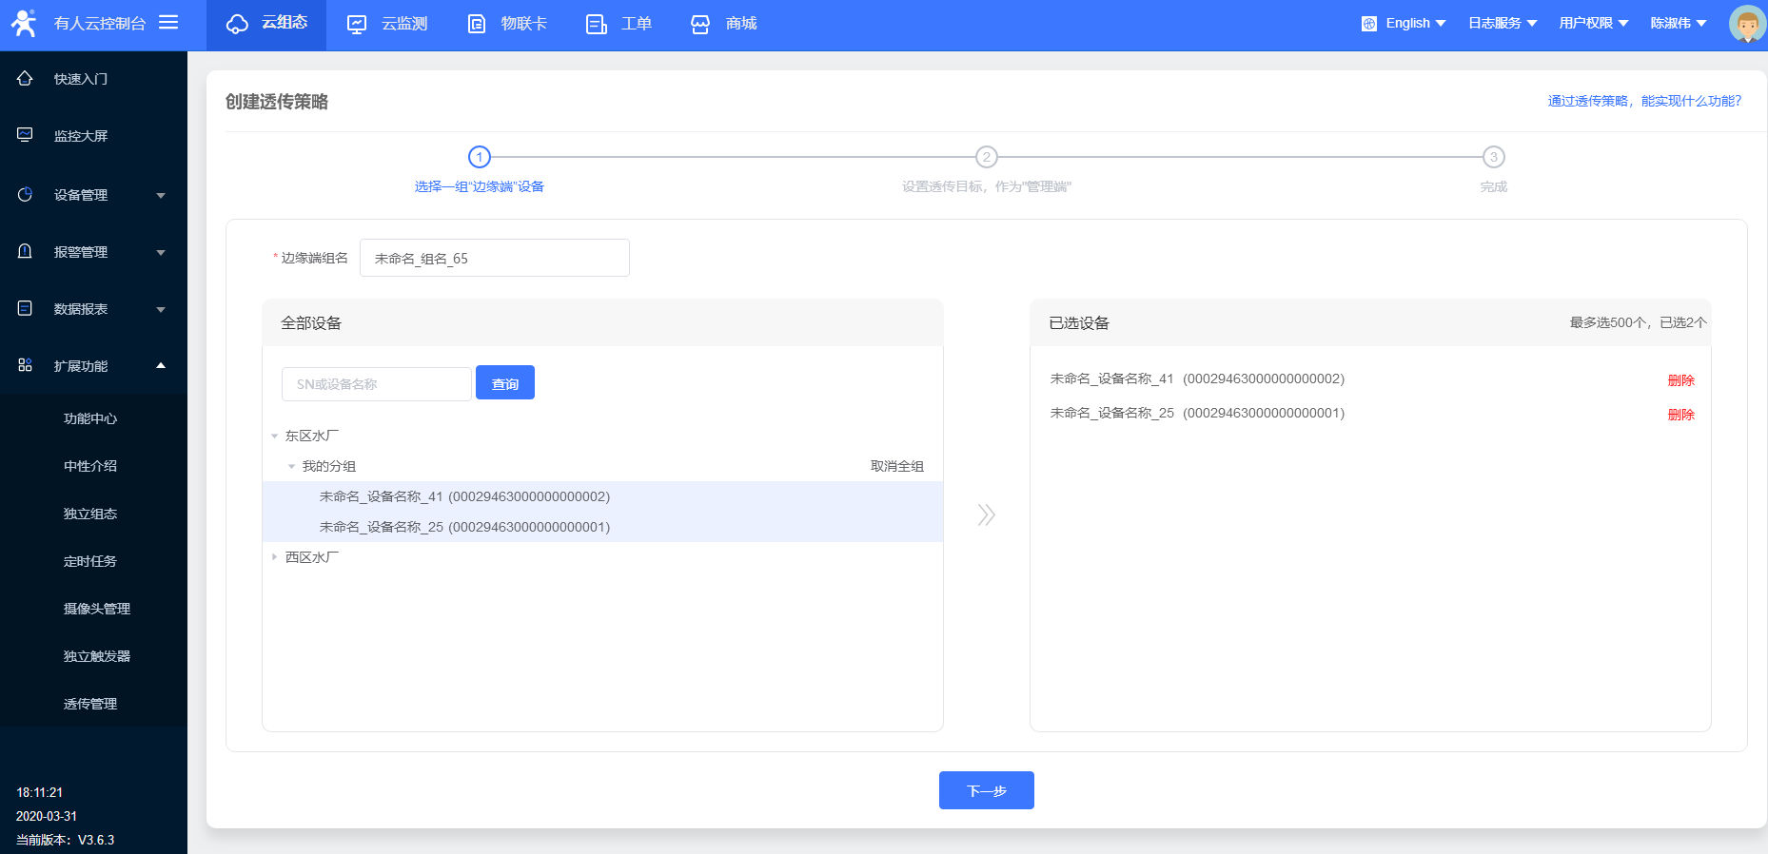Image resolution: width=1768 pixels, height=854 pixels.
Task: Open 独立触发器 submenu item
Action: pyautogui.click(x=97, y=656)
